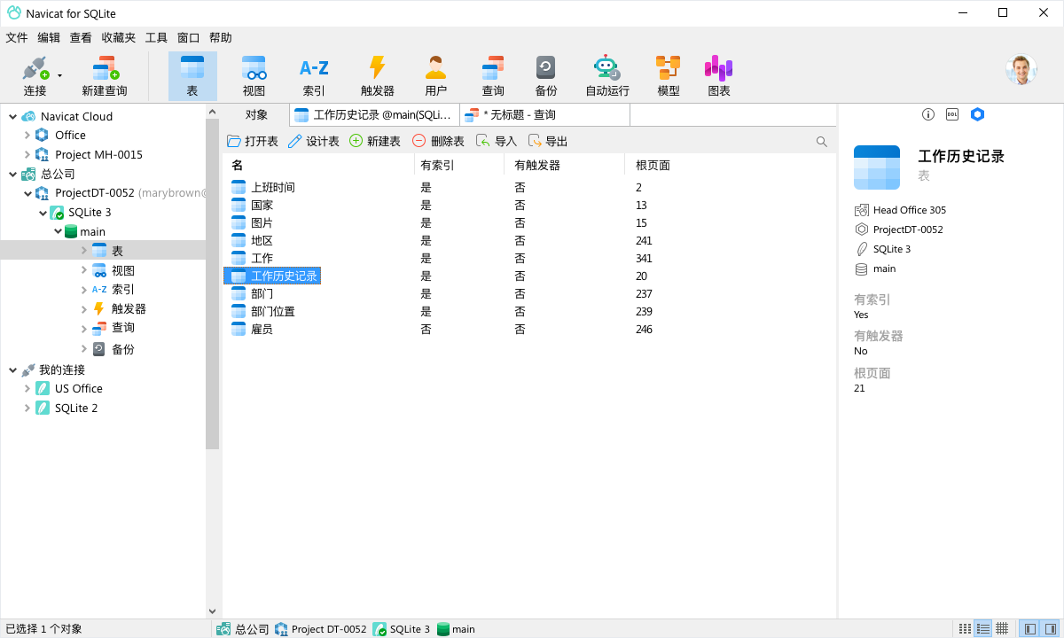Open the 编辑 menu
This screenshot has height=638, width=1064.
pyautogui.click(x=49, y=38)
